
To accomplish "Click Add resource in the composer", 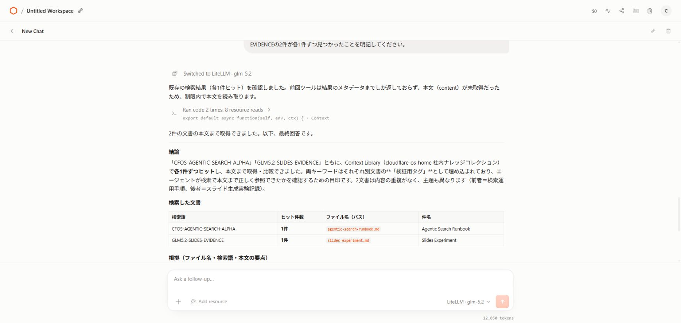I will [209, 302].
